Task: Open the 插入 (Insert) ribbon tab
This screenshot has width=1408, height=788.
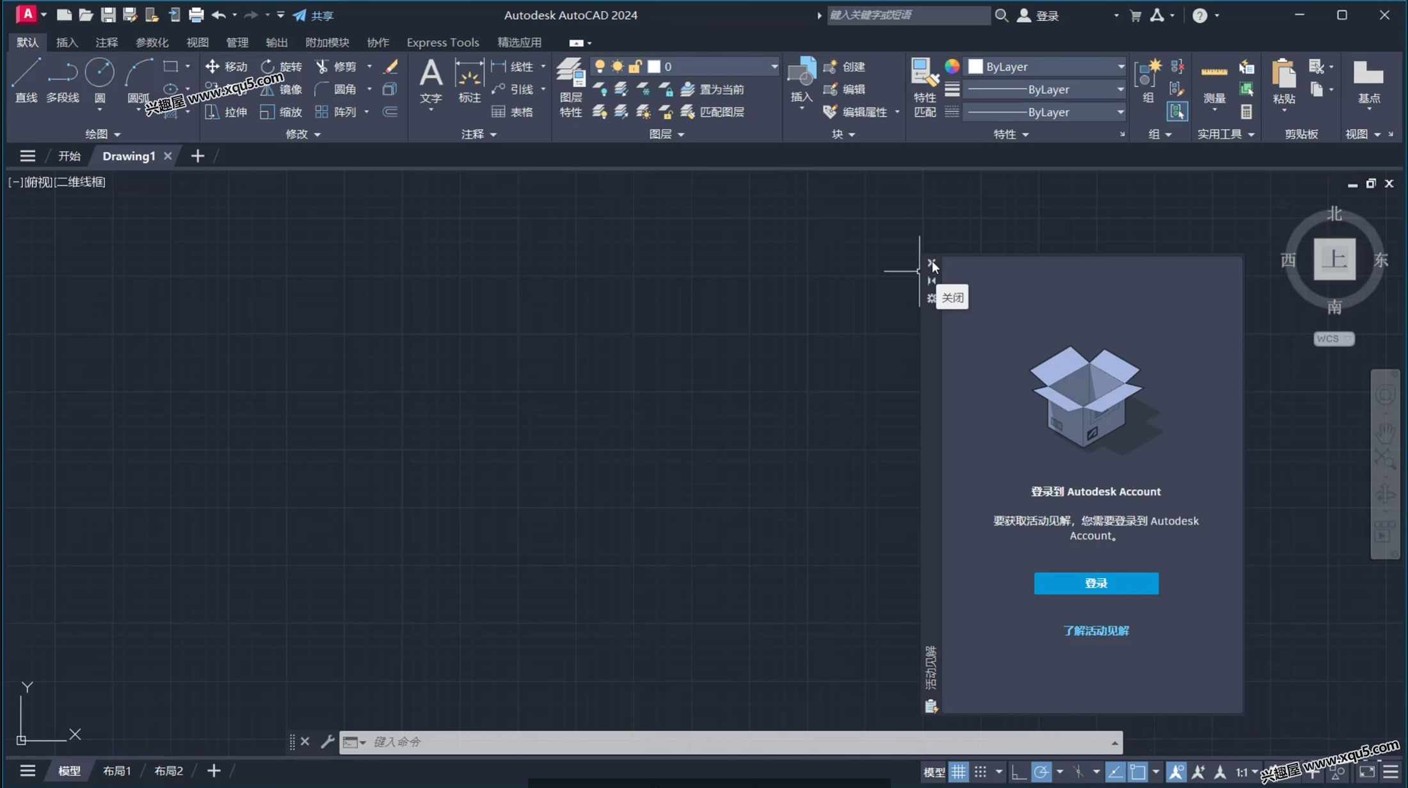Action: (x=67, y=42)
